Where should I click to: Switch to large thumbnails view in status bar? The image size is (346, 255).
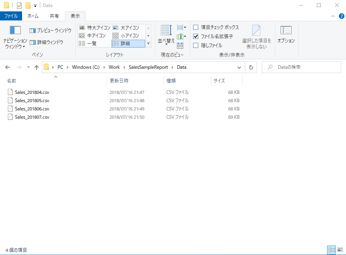(x=340, y=250)
